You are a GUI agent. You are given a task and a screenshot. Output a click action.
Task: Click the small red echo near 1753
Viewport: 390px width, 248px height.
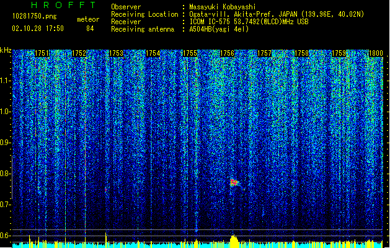click(x=105, y=190)
